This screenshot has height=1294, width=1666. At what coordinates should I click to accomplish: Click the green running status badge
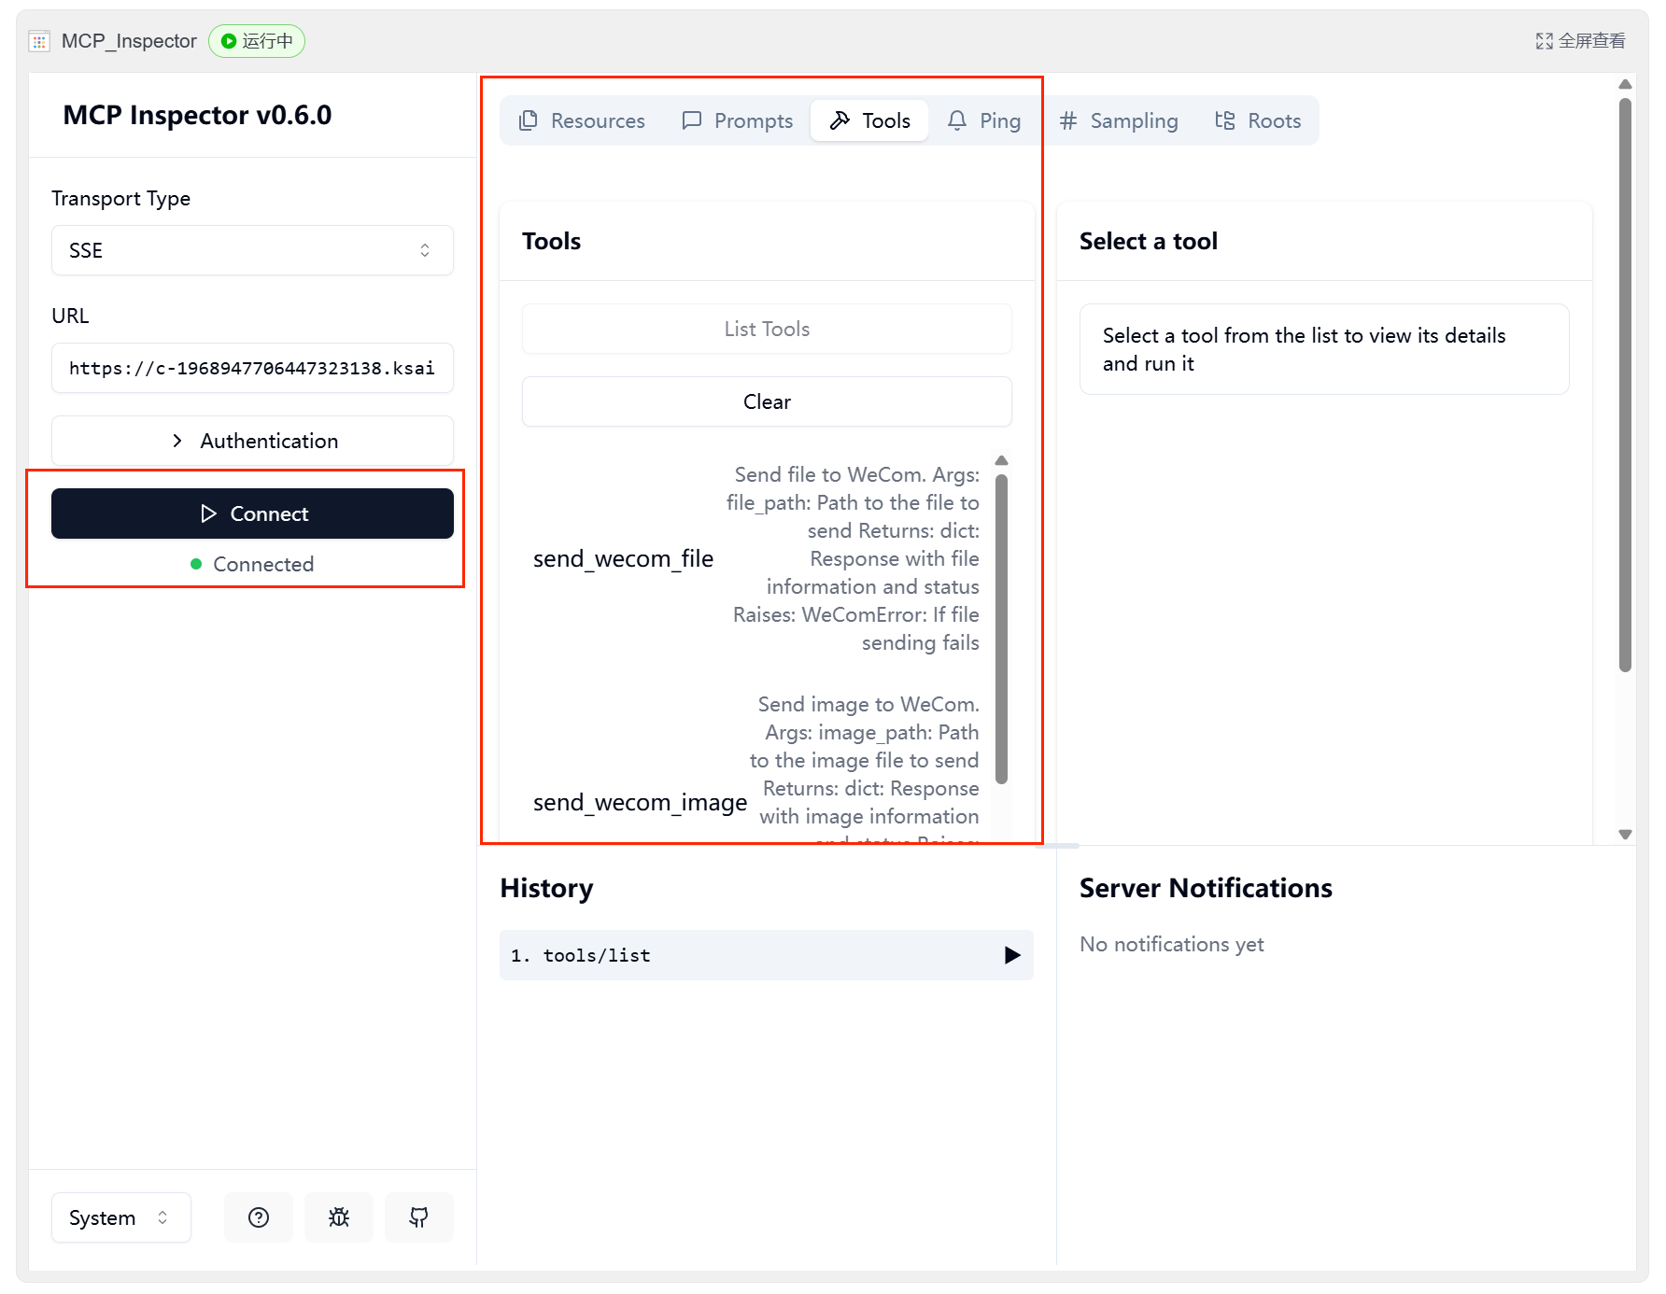pyautogui.click(x=257, y=41)
